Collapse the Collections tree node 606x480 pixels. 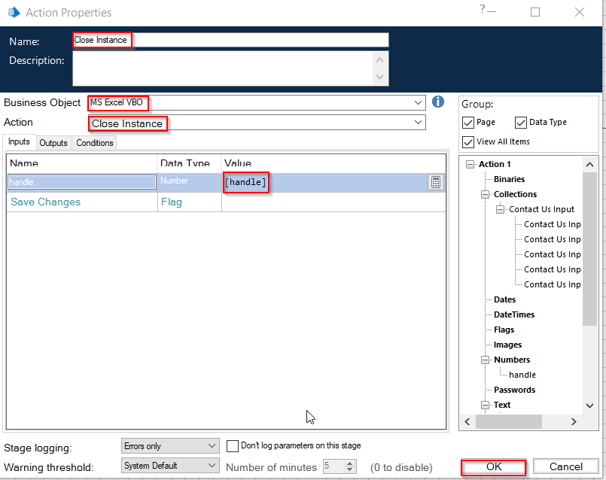(x=485, y=194)
